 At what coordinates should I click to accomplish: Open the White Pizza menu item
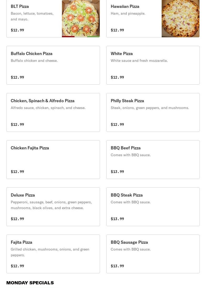click(x=153, y=65)
